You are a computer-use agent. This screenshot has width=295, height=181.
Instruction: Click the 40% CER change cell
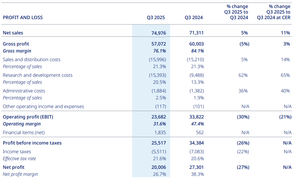point(285,91)
